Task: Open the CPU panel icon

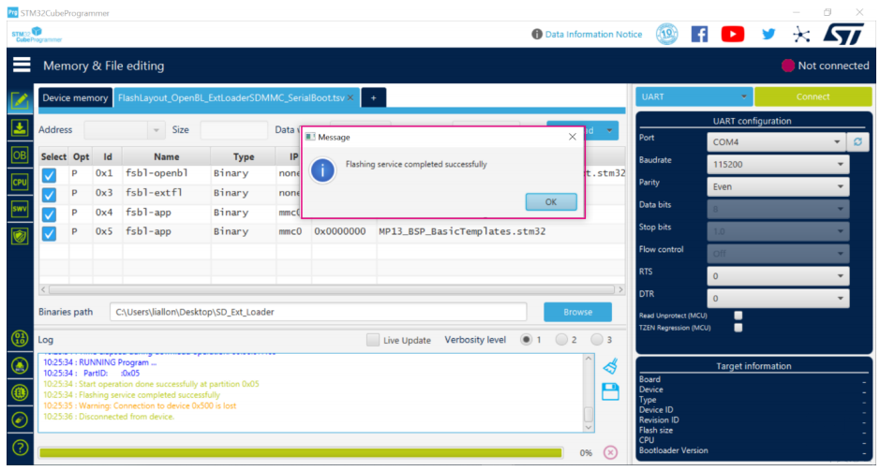Action: [21, 183]
